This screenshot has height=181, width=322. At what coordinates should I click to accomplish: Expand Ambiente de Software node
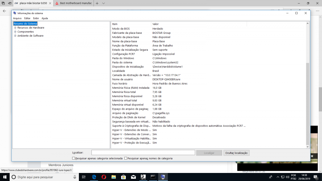[15, 36]
